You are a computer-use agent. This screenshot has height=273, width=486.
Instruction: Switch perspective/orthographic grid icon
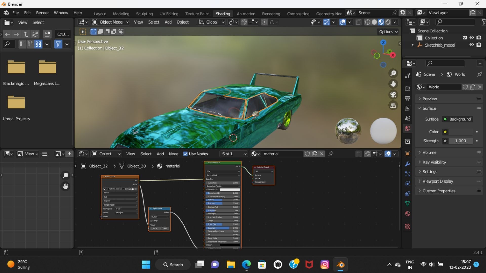[393, 105]
